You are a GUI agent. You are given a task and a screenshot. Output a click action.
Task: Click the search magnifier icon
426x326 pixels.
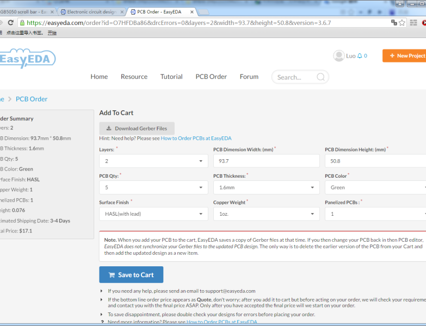coord(320,77)
